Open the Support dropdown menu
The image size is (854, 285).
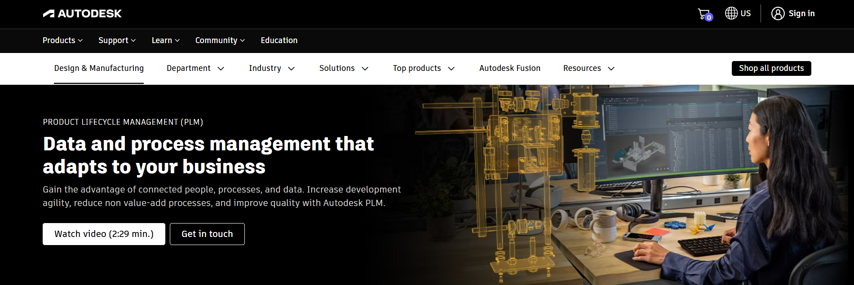click(x=117, y=40)
